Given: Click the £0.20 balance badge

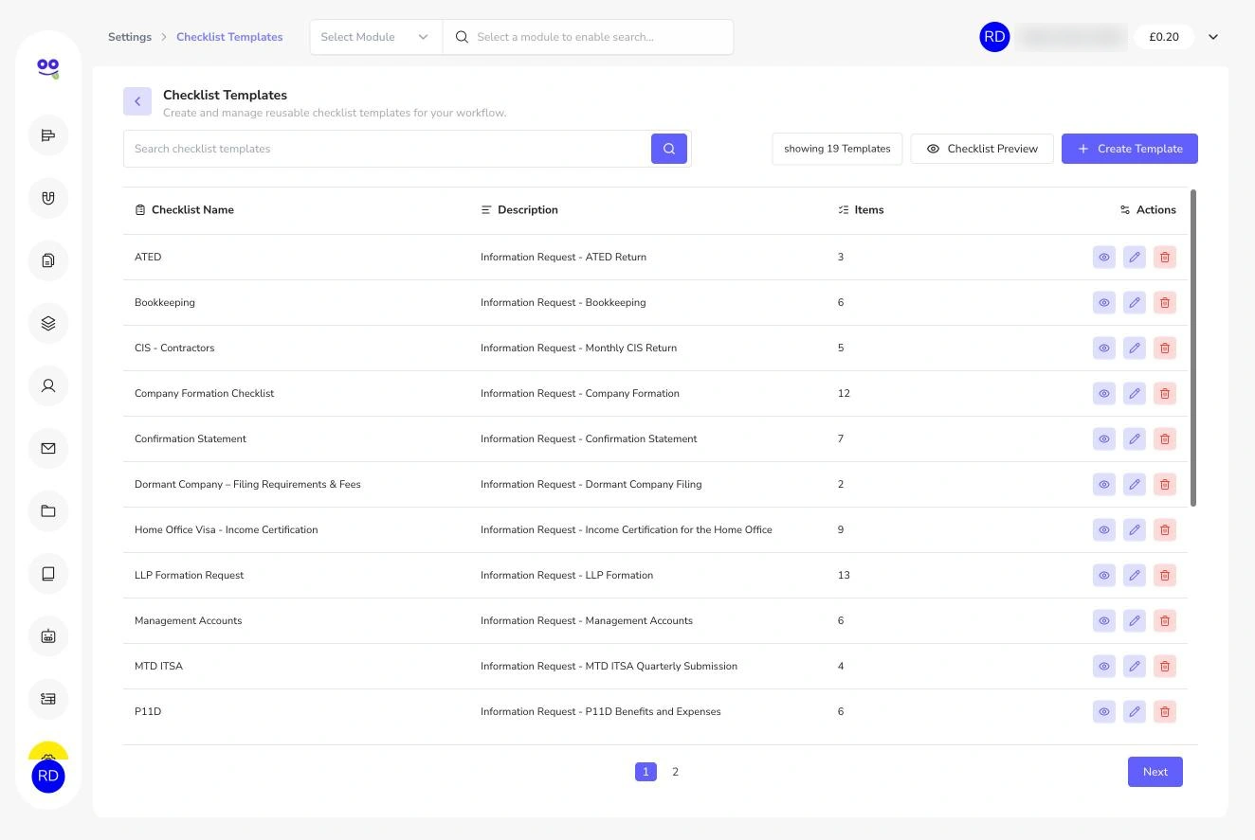Looking at the screenshot, I should [1164, 37].
